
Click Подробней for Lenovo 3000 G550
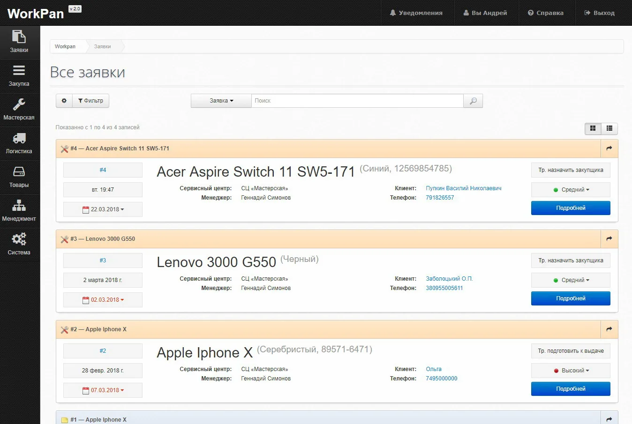[x=571, y=298]
